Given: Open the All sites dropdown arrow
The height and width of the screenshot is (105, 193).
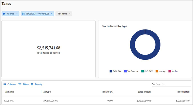Looking at the screenshot, I should click(x=17, y=14).
